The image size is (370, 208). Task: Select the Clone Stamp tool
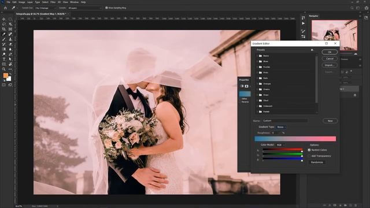tap(10, 39)
